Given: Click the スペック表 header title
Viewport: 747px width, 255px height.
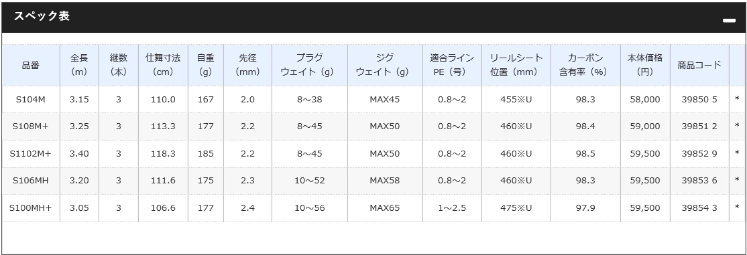Looking at the screenshot, I should click(x=42, y=16).
